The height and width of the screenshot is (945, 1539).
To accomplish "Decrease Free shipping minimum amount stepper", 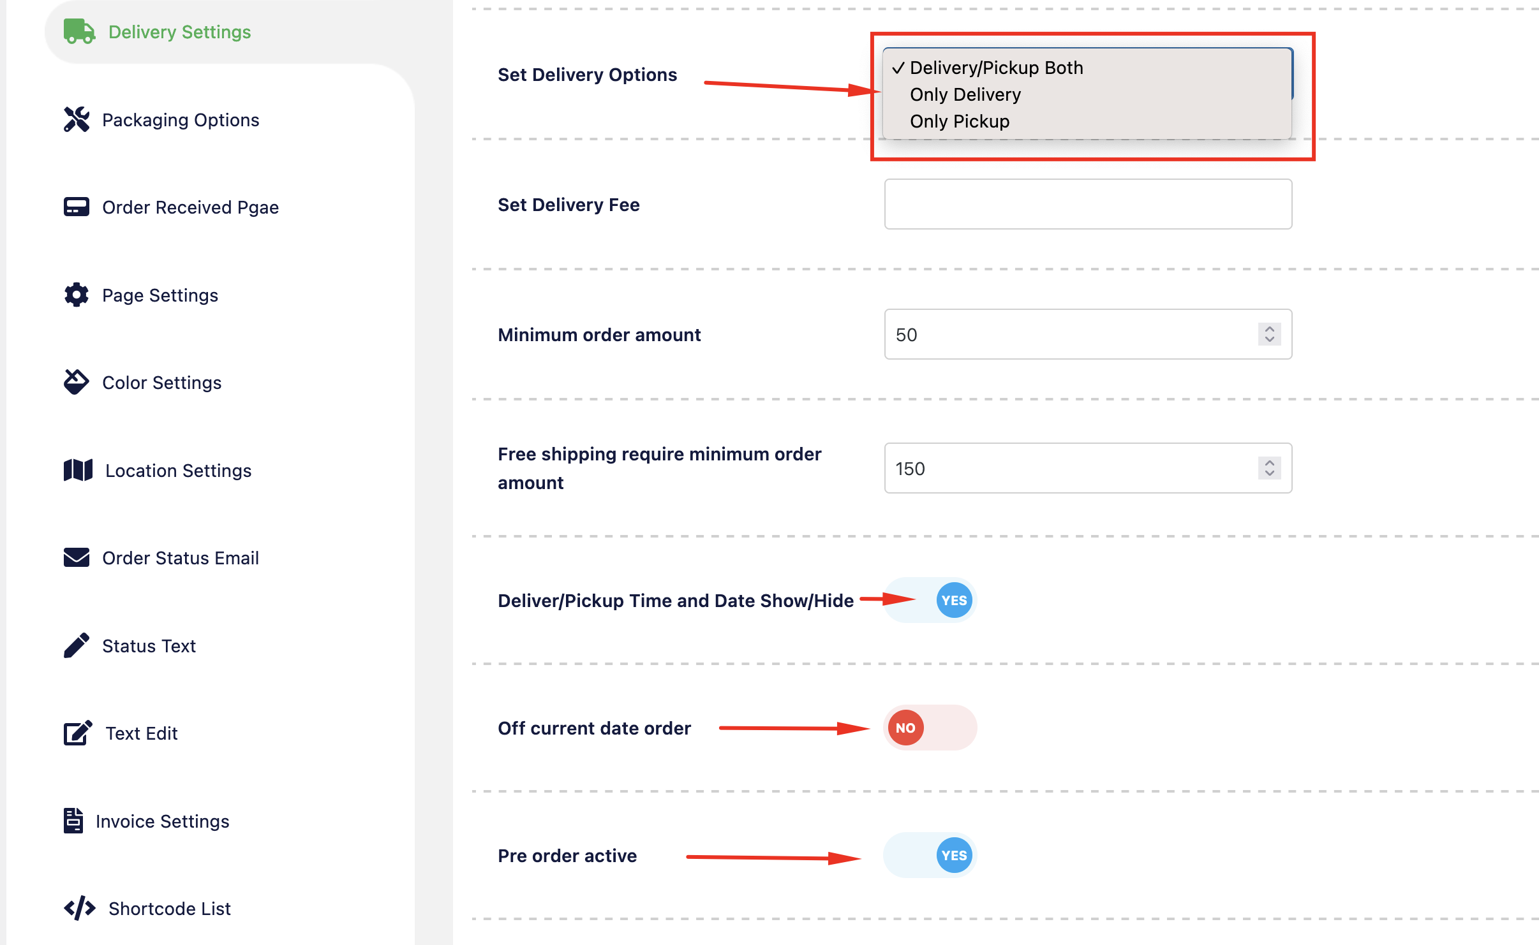I will pyautogui.click(x=1269, y=474).
